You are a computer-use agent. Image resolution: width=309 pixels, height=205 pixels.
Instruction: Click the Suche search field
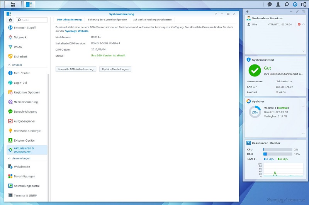pos(32,20)
